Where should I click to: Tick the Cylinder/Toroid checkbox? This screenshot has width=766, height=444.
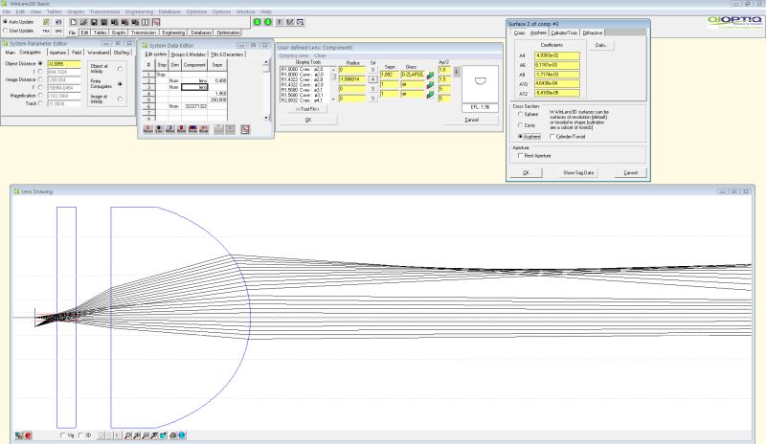tap(552, 136)
